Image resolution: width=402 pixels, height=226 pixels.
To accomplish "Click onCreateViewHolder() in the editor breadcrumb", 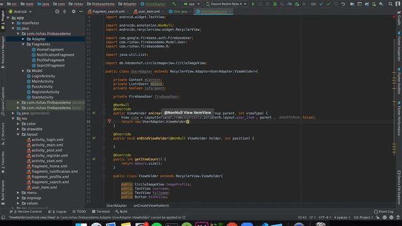I will (x=151, y=205).
